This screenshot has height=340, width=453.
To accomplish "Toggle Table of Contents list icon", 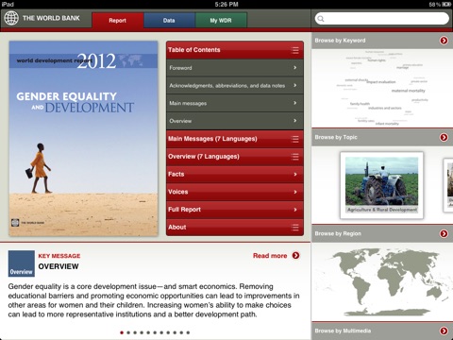I will (x=295, y=50).
